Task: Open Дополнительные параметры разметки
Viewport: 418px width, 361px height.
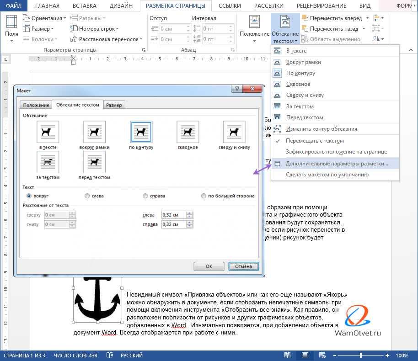Action: coord(335,164)
